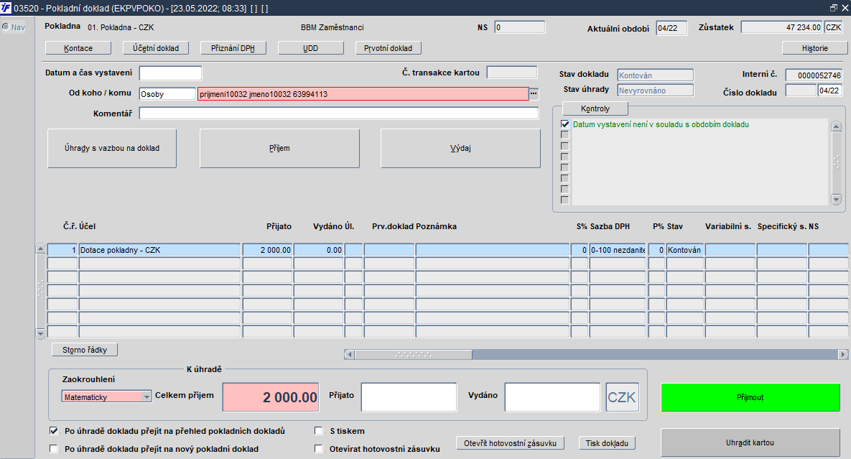Image resolution: width=851 pixels, height=459 pixels.
Task: Click the CZK currency button near Vydáno
Action: click(x=622, y=397)
